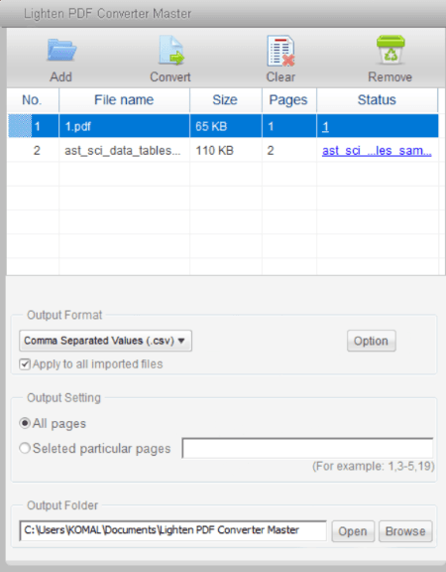Click the Status column header

(x=377, y=100)
